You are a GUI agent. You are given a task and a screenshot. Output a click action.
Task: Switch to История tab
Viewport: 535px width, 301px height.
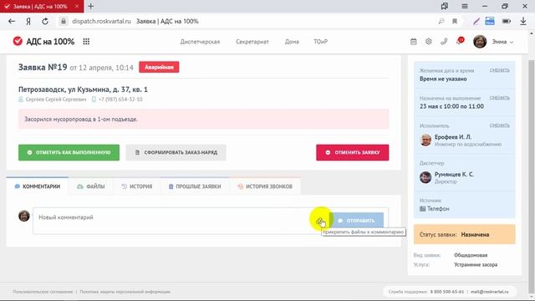coord(137,186)
